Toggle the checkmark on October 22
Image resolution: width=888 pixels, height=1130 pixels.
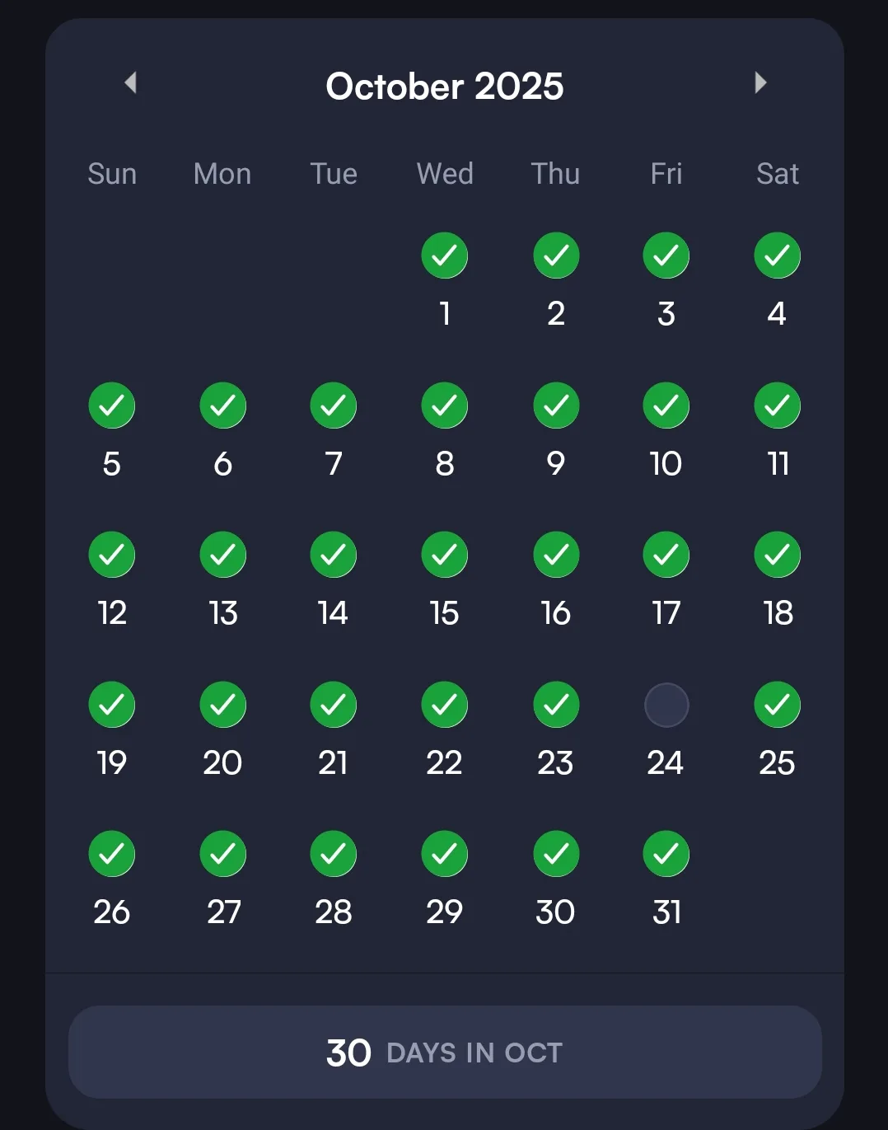[445, 706]
